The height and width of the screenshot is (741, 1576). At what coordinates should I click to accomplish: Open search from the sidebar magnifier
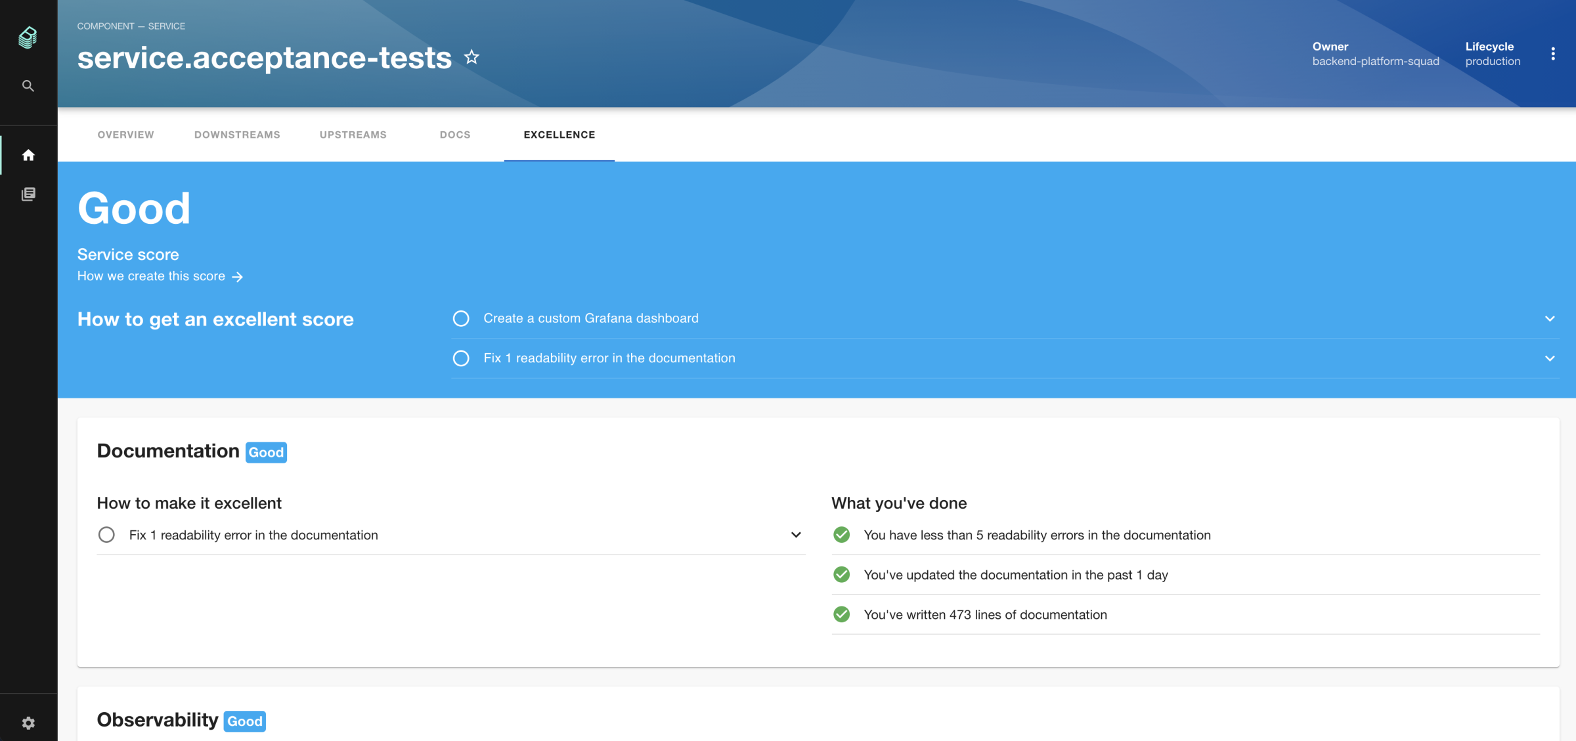tap(28, 86)
